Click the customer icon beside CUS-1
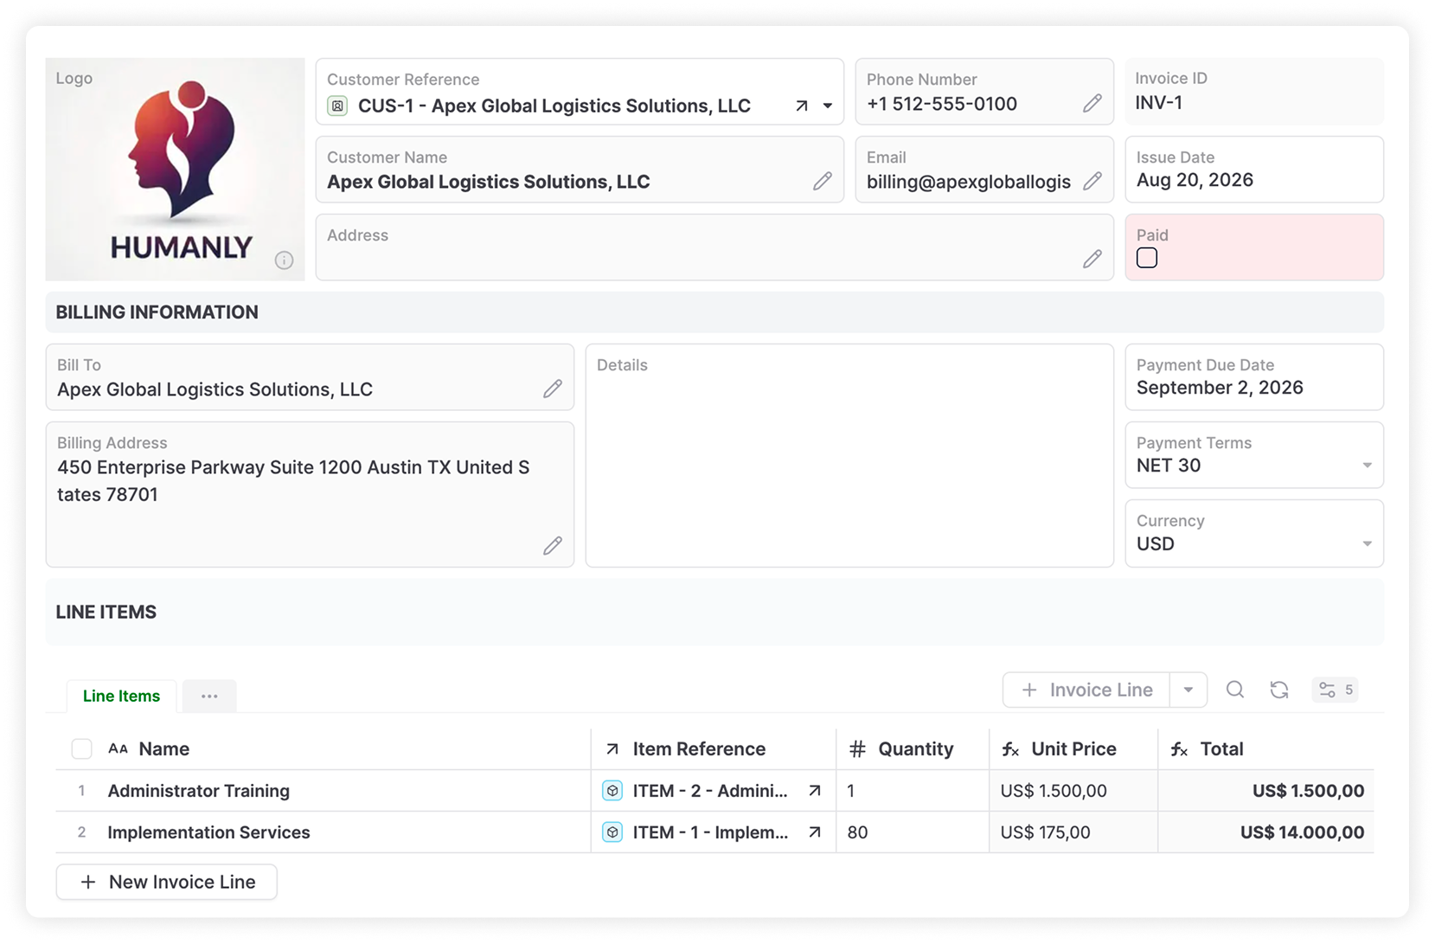1435x944 pixels. tap(337, 106)
